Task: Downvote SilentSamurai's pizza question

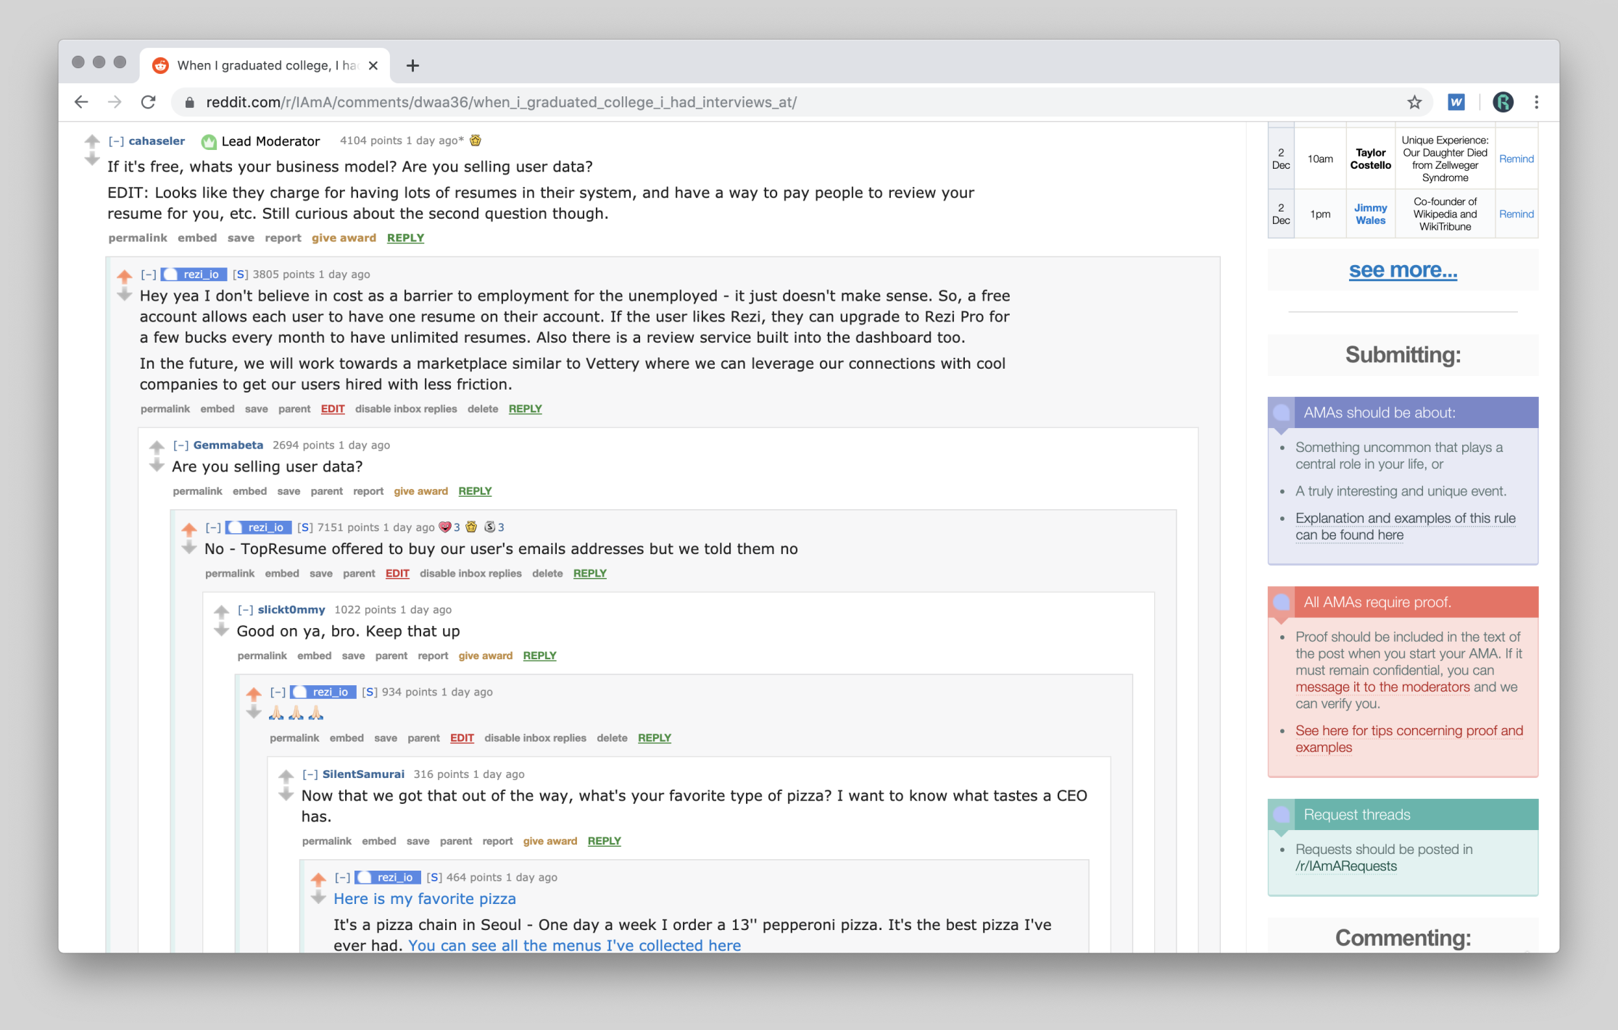Action: pyautogui.click(x=286, y=794)
